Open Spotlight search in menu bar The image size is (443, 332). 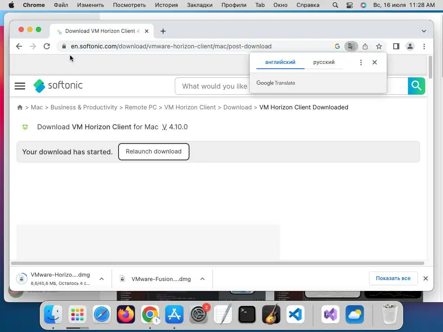[x=335, y=5]
